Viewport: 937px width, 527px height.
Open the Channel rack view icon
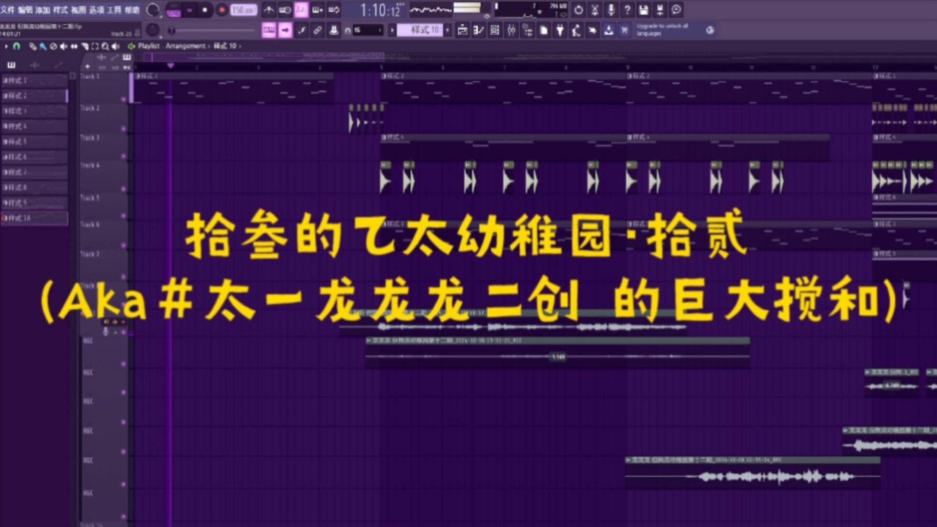click(x=495, y=31)
